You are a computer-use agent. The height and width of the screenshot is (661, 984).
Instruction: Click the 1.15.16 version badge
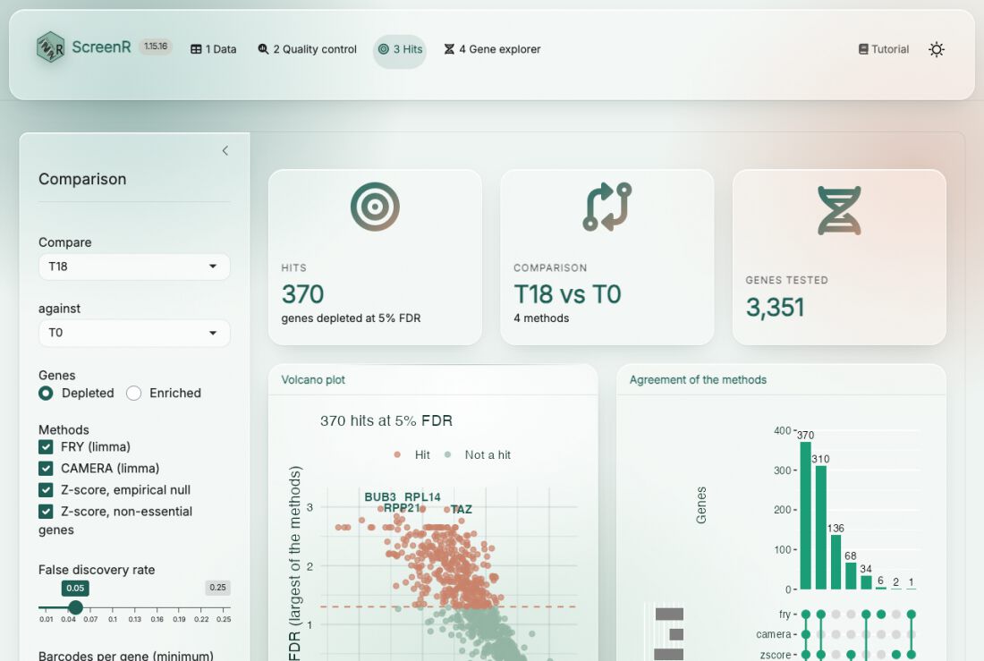[x=156, y=47]
